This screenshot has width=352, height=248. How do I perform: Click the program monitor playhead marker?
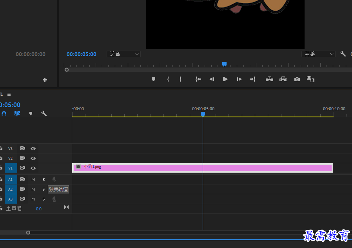[x=224, y=64]
